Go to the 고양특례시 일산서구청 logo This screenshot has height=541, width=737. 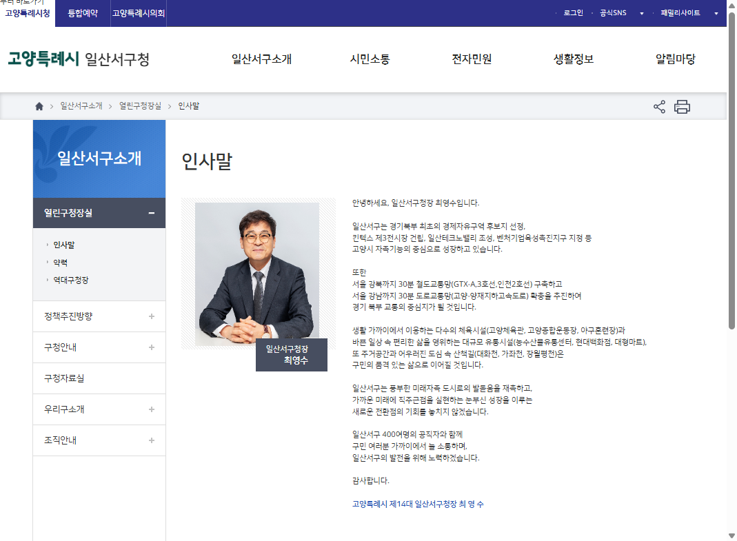(79, 59)
